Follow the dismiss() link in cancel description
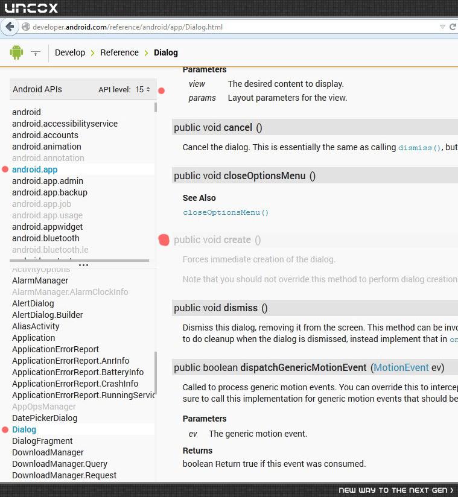Image resolution: width=458 pixels, height=497 pixels. tap(419, 148)
